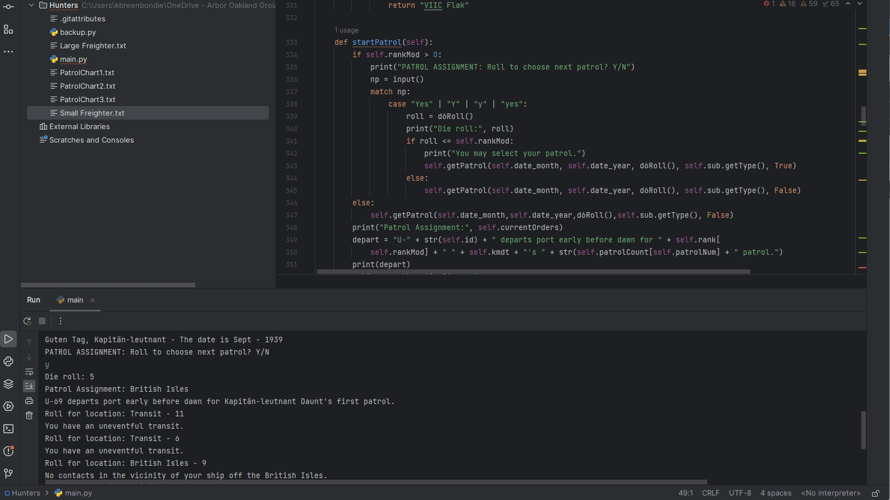Click the yellow warning marker in error stripe
The image size is (890, 500).
863,72
